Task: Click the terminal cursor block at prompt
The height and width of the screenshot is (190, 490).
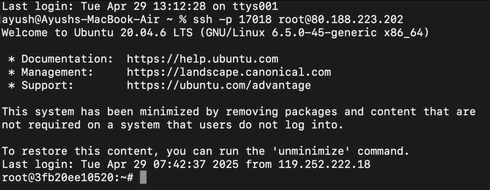Action: pyautogui.click(x=143, y=178)
